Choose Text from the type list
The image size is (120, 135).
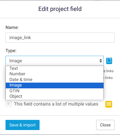coord(54,68)
